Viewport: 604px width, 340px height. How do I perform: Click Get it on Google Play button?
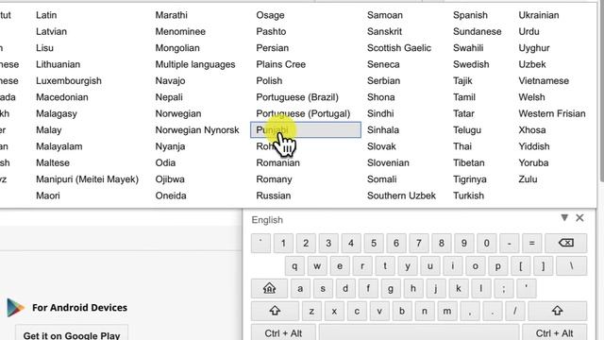[72, 334]
